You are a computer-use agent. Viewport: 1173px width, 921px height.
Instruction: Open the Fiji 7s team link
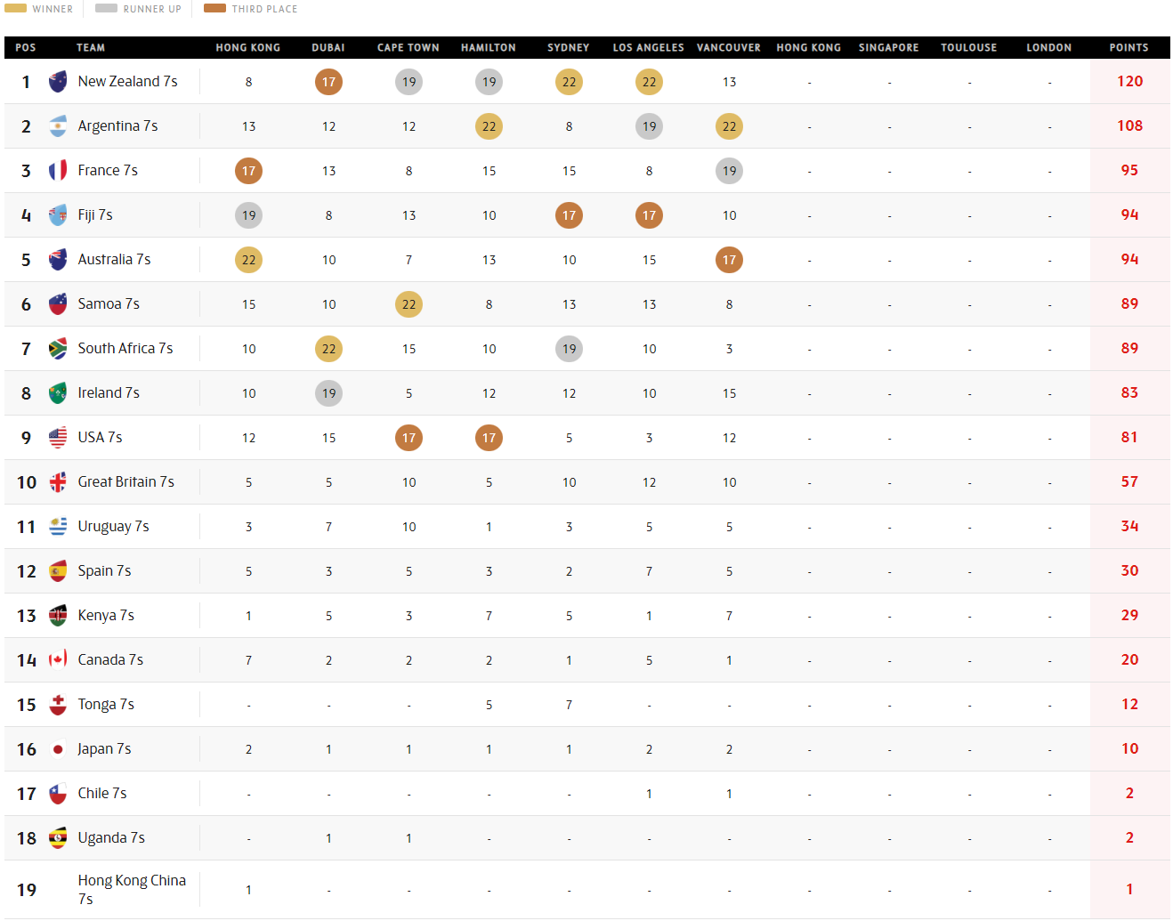coord(95,215)
